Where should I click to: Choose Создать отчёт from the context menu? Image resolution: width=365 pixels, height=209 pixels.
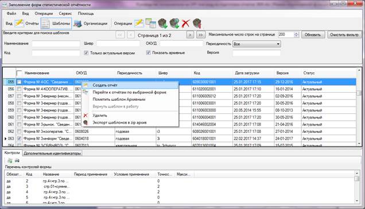click(x=130, y=85)
